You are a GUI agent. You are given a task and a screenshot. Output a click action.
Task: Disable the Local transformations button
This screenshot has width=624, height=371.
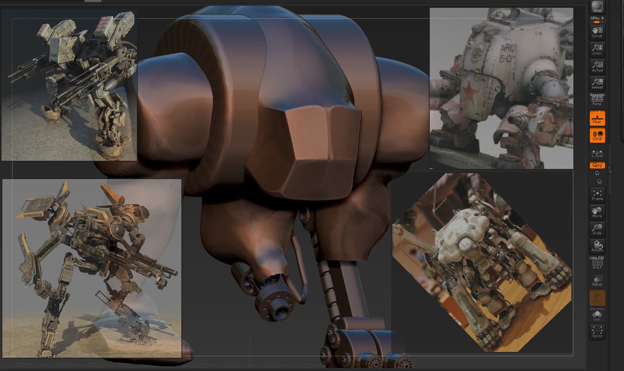pos(597,135)
